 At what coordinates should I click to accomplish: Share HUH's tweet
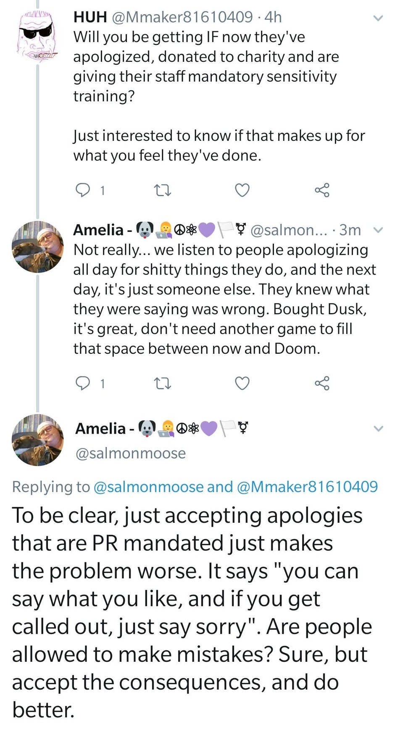coord(322,190)
